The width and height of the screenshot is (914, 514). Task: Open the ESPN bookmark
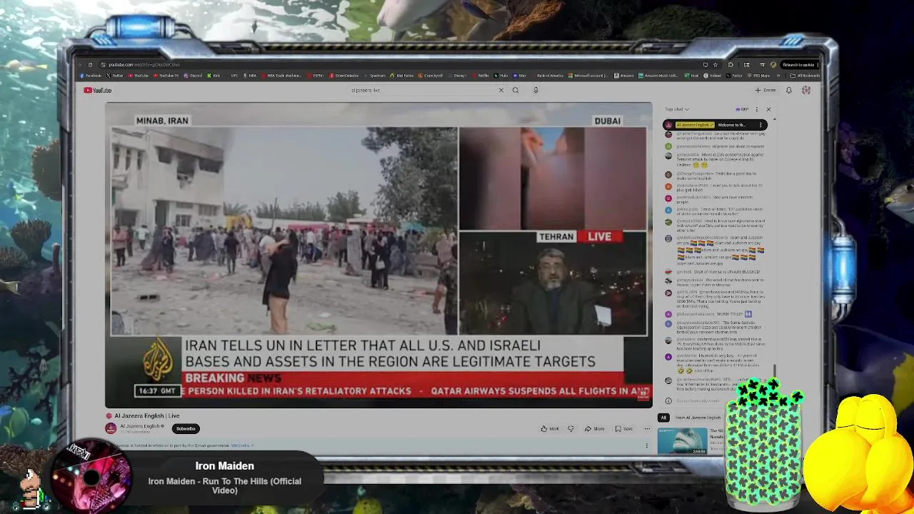point(316,76)
